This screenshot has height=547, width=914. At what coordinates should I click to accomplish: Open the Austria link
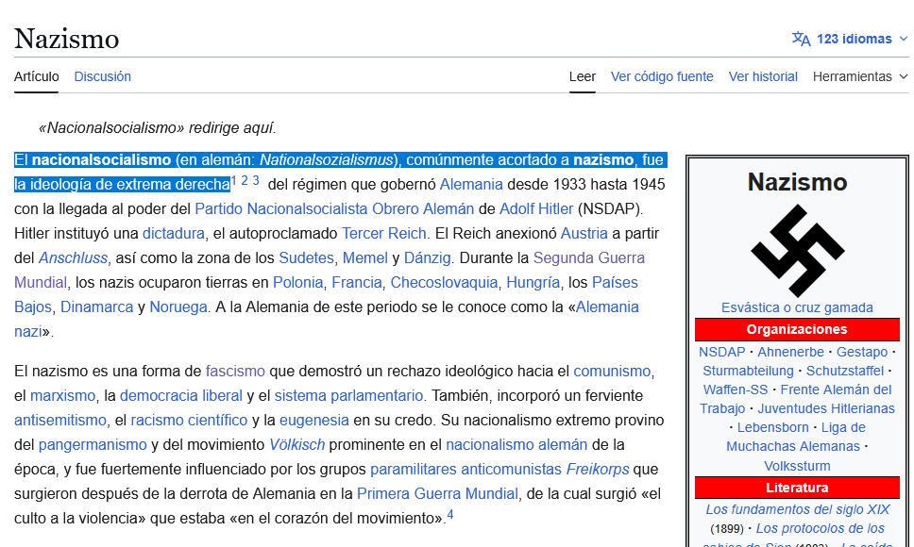(584, 233)
